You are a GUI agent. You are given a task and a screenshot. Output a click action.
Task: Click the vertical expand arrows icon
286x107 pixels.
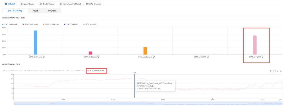click(278, 71)
